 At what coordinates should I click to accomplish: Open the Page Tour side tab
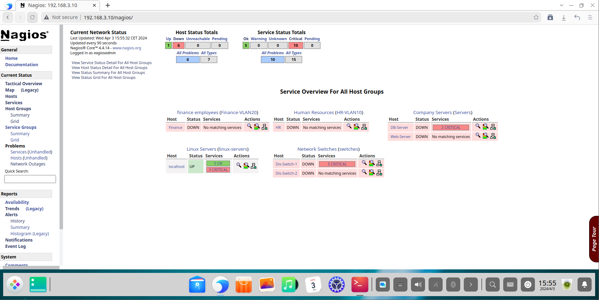594,239
